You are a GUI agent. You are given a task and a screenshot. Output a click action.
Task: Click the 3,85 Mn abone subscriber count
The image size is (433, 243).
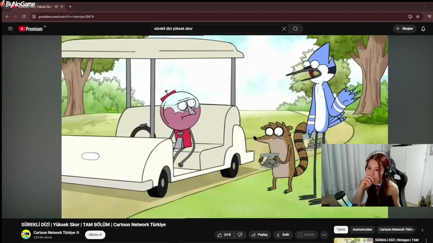pyautogui.click(x=43, y=238)
